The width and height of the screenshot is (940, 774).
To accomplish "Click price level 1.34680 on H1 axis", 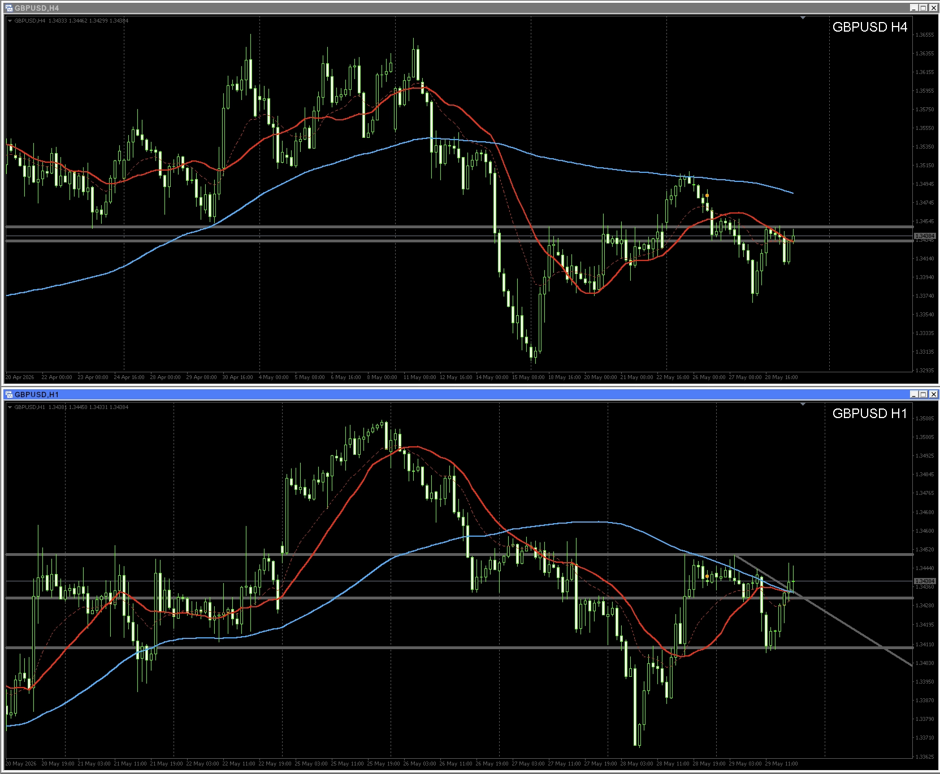I will (925, 512).
